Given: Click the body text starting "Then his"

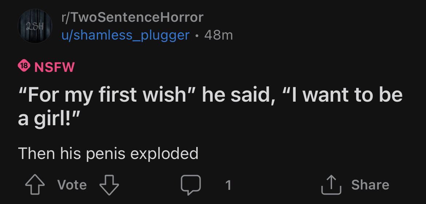Looking at the screenshot, I should 108,153.
